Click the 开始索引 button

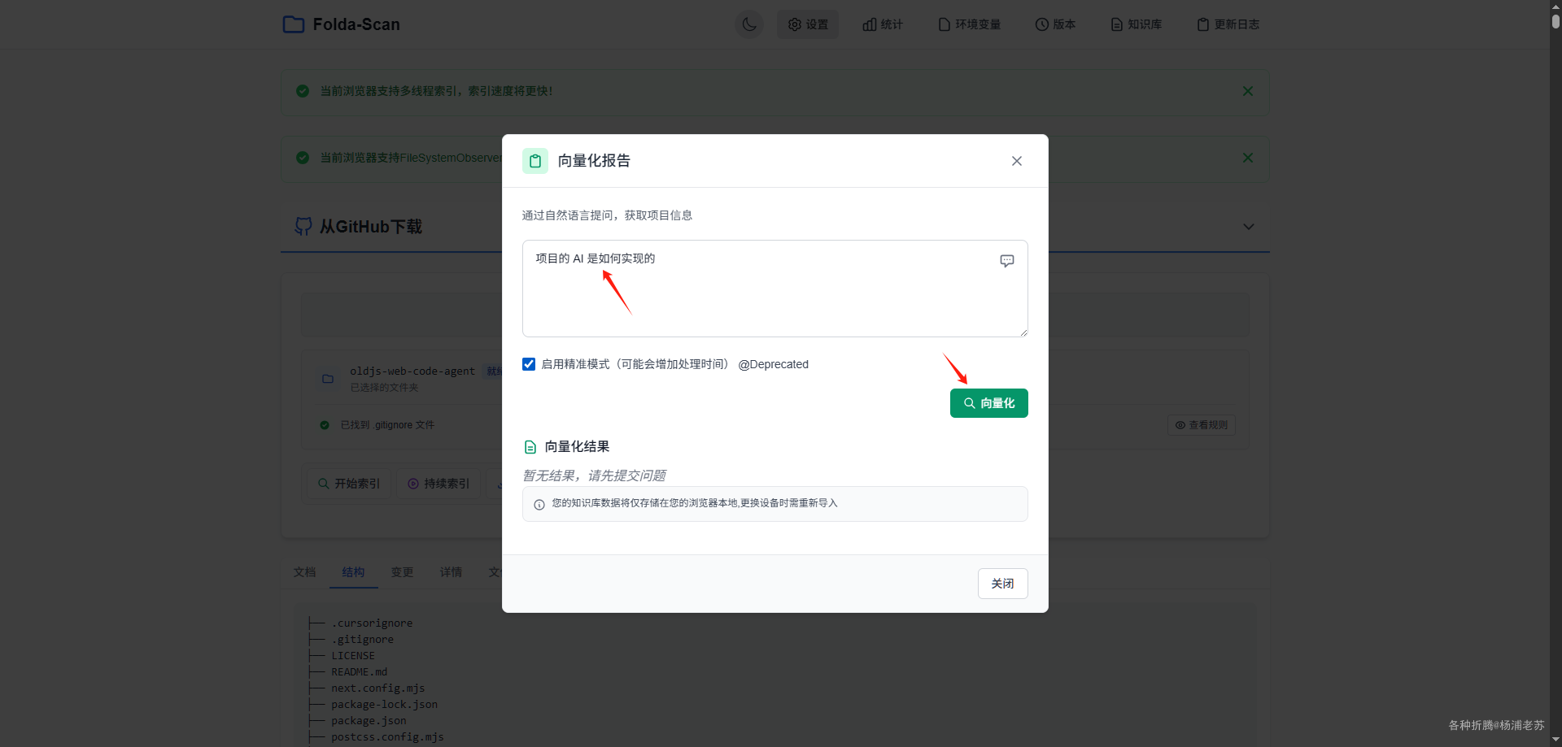349,484
